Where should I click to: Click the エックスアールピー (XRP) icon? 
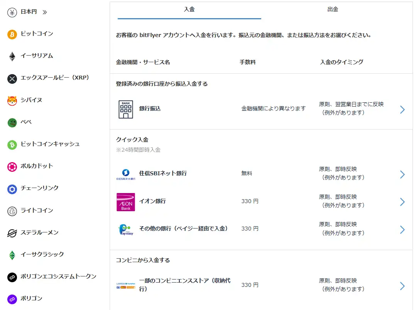12,78
